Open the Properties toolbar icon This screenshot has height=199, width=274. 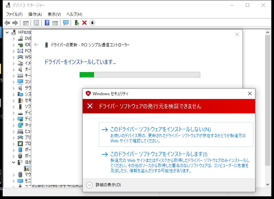pos(36,23)
